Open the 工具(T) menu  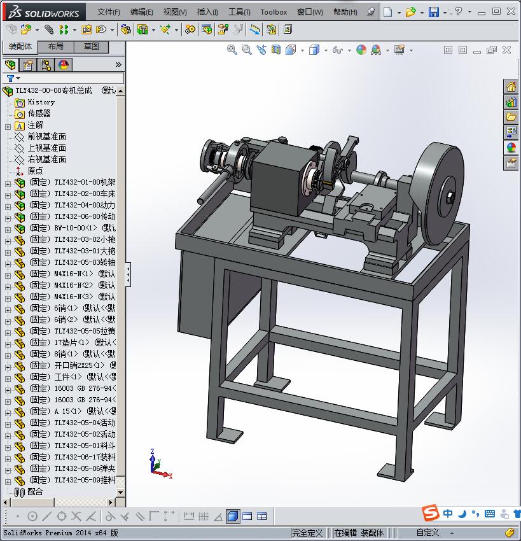coord(239,12)
